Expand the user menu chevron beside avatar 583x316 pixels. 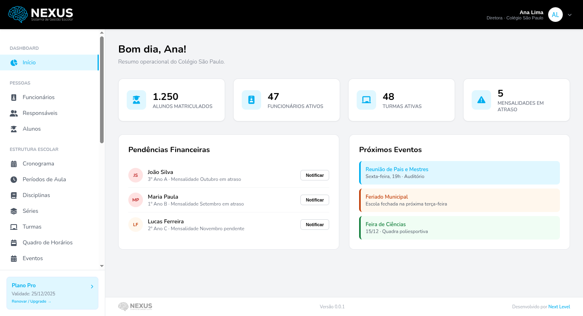[570, 15]
